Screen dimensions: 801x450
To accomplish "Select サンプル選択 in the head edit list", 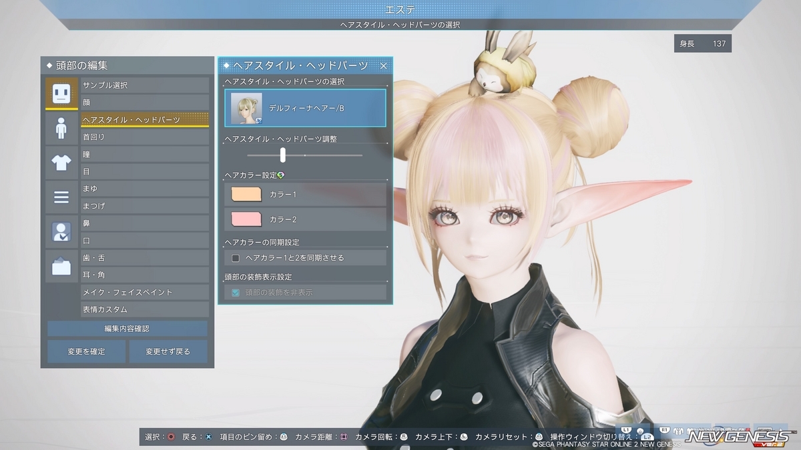I will [x=145, y=85].
